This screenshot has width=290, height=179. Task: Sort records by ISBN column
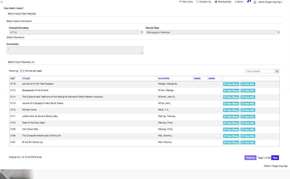[197, 79]
